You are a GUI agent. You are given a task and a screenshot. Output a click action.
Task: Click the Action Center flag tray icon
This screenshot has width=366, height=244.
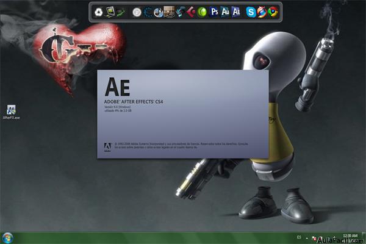click(314, 239)
